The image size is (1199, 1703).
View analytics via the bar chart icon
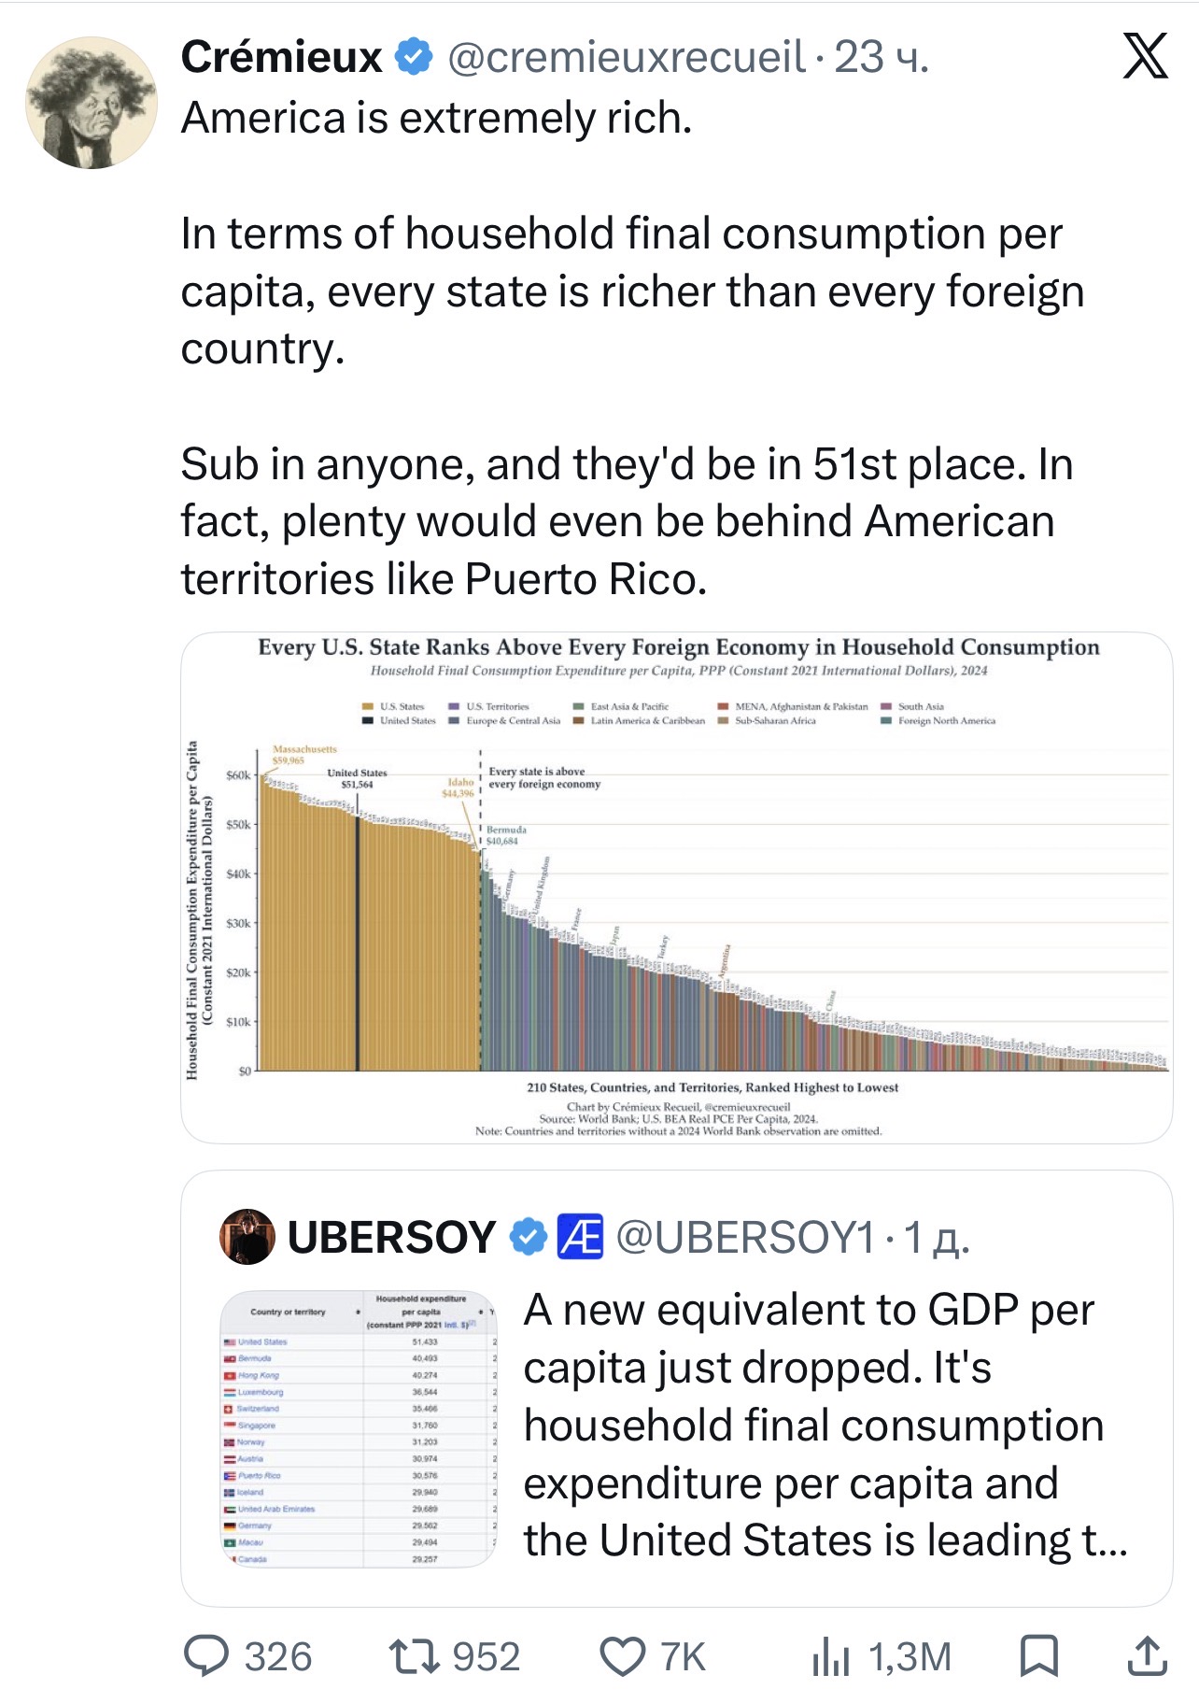tap(830, 1657)
